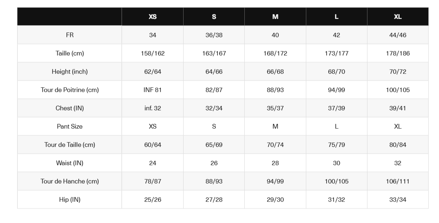Click the Tour de Taille (cm) label
This screenshot has height=223, width=439.
(70, 145)
